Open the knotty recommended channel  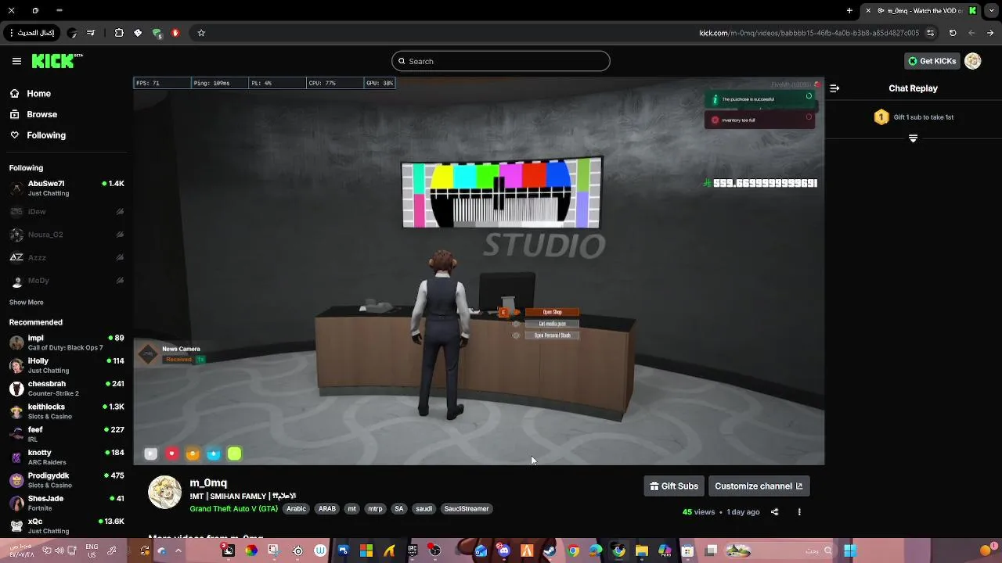pyautogui.click(x=67, y=457)
